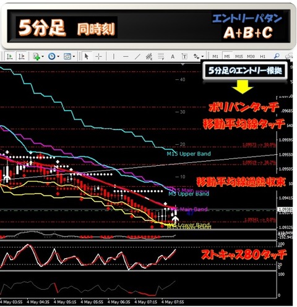
Task: Switch chart to M15 timeframe
Action: tap(239, 56)
